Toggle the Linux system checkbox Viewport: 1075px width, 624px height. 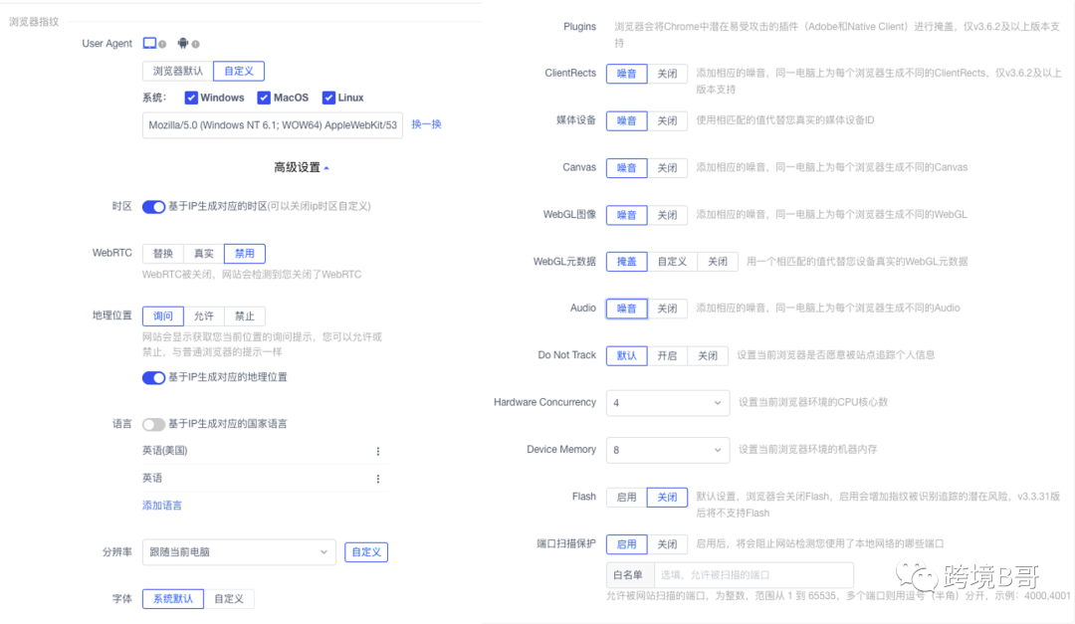point(329,99)
